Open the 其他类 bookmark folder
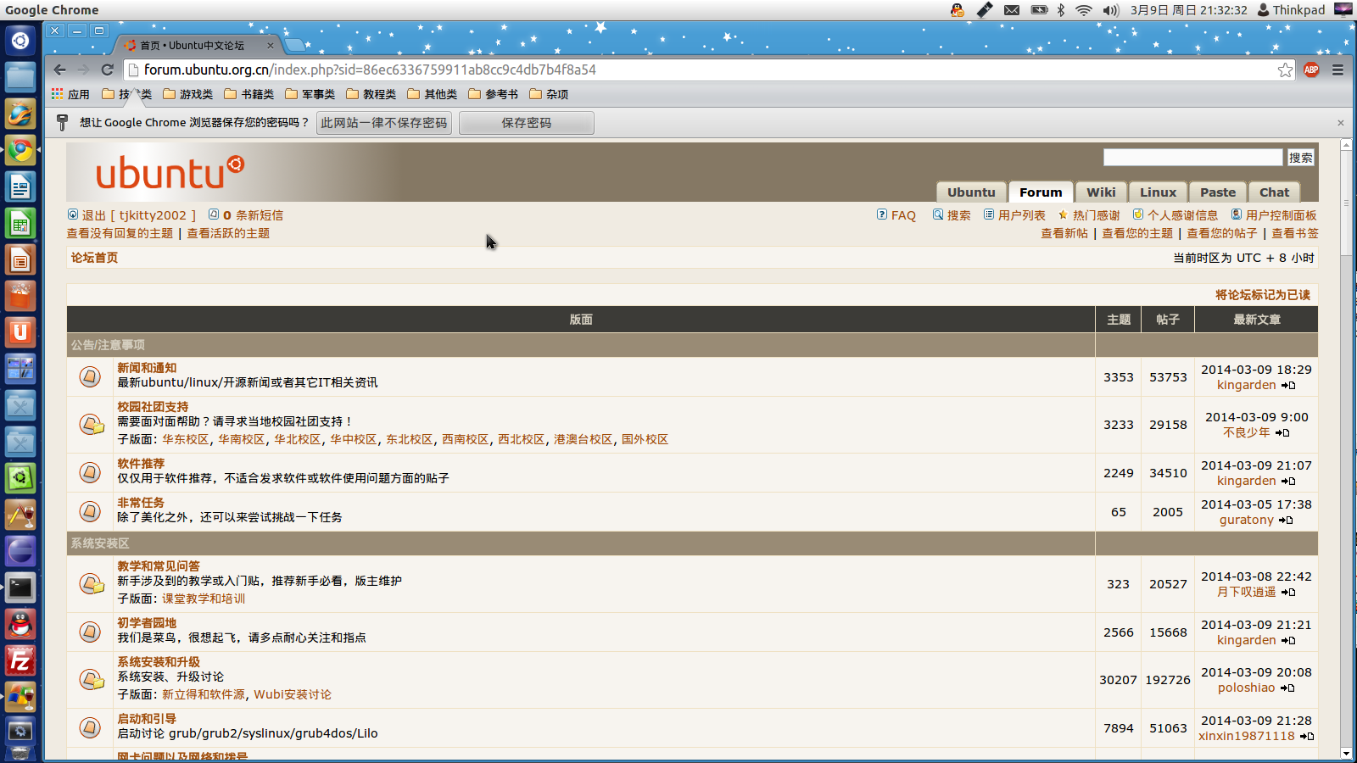The height and width of the screenshot is (763, 1357). point(432,94)
